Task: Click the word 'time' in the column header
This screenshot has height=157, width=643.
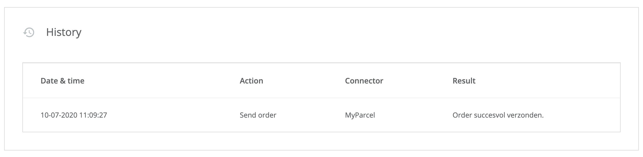Action: pos(76,81)
